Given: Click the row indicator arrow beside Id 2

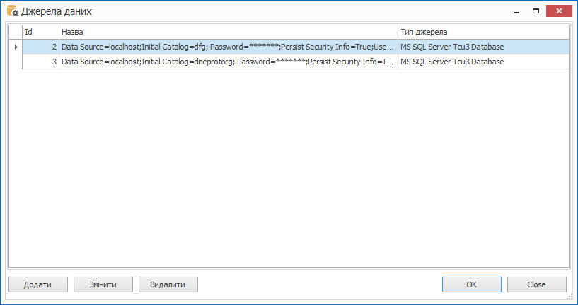Looking at the screenshot, I should 16,47.
